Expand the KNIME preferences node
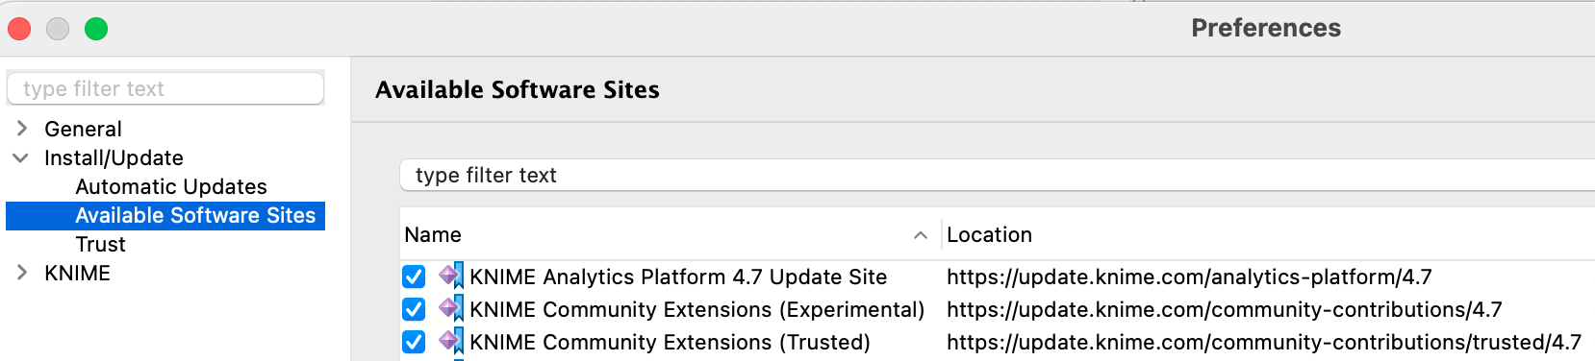1595x361 pixels. click(x=22, y=273)
